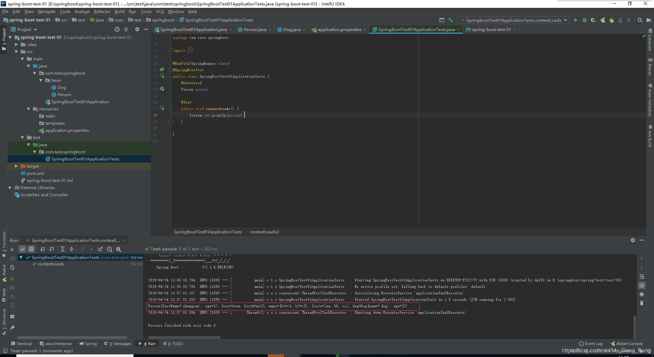Print console output with the printer icon
This screenshot has width=654, height=357.
[x=642, y=294]
